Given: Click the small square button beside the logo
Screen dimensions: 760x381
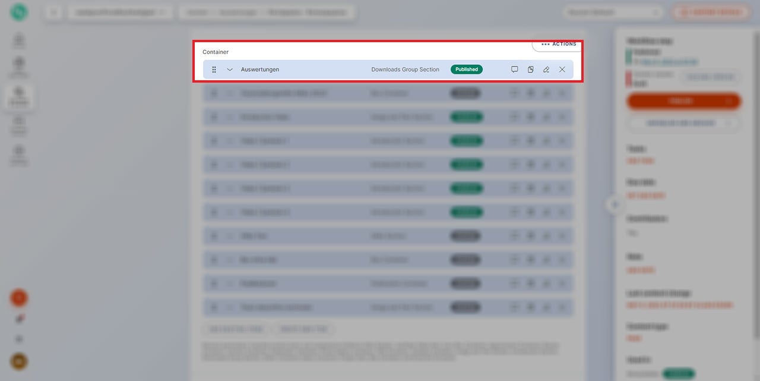Looking at the screenshot, I should click(x=53, y=12).
